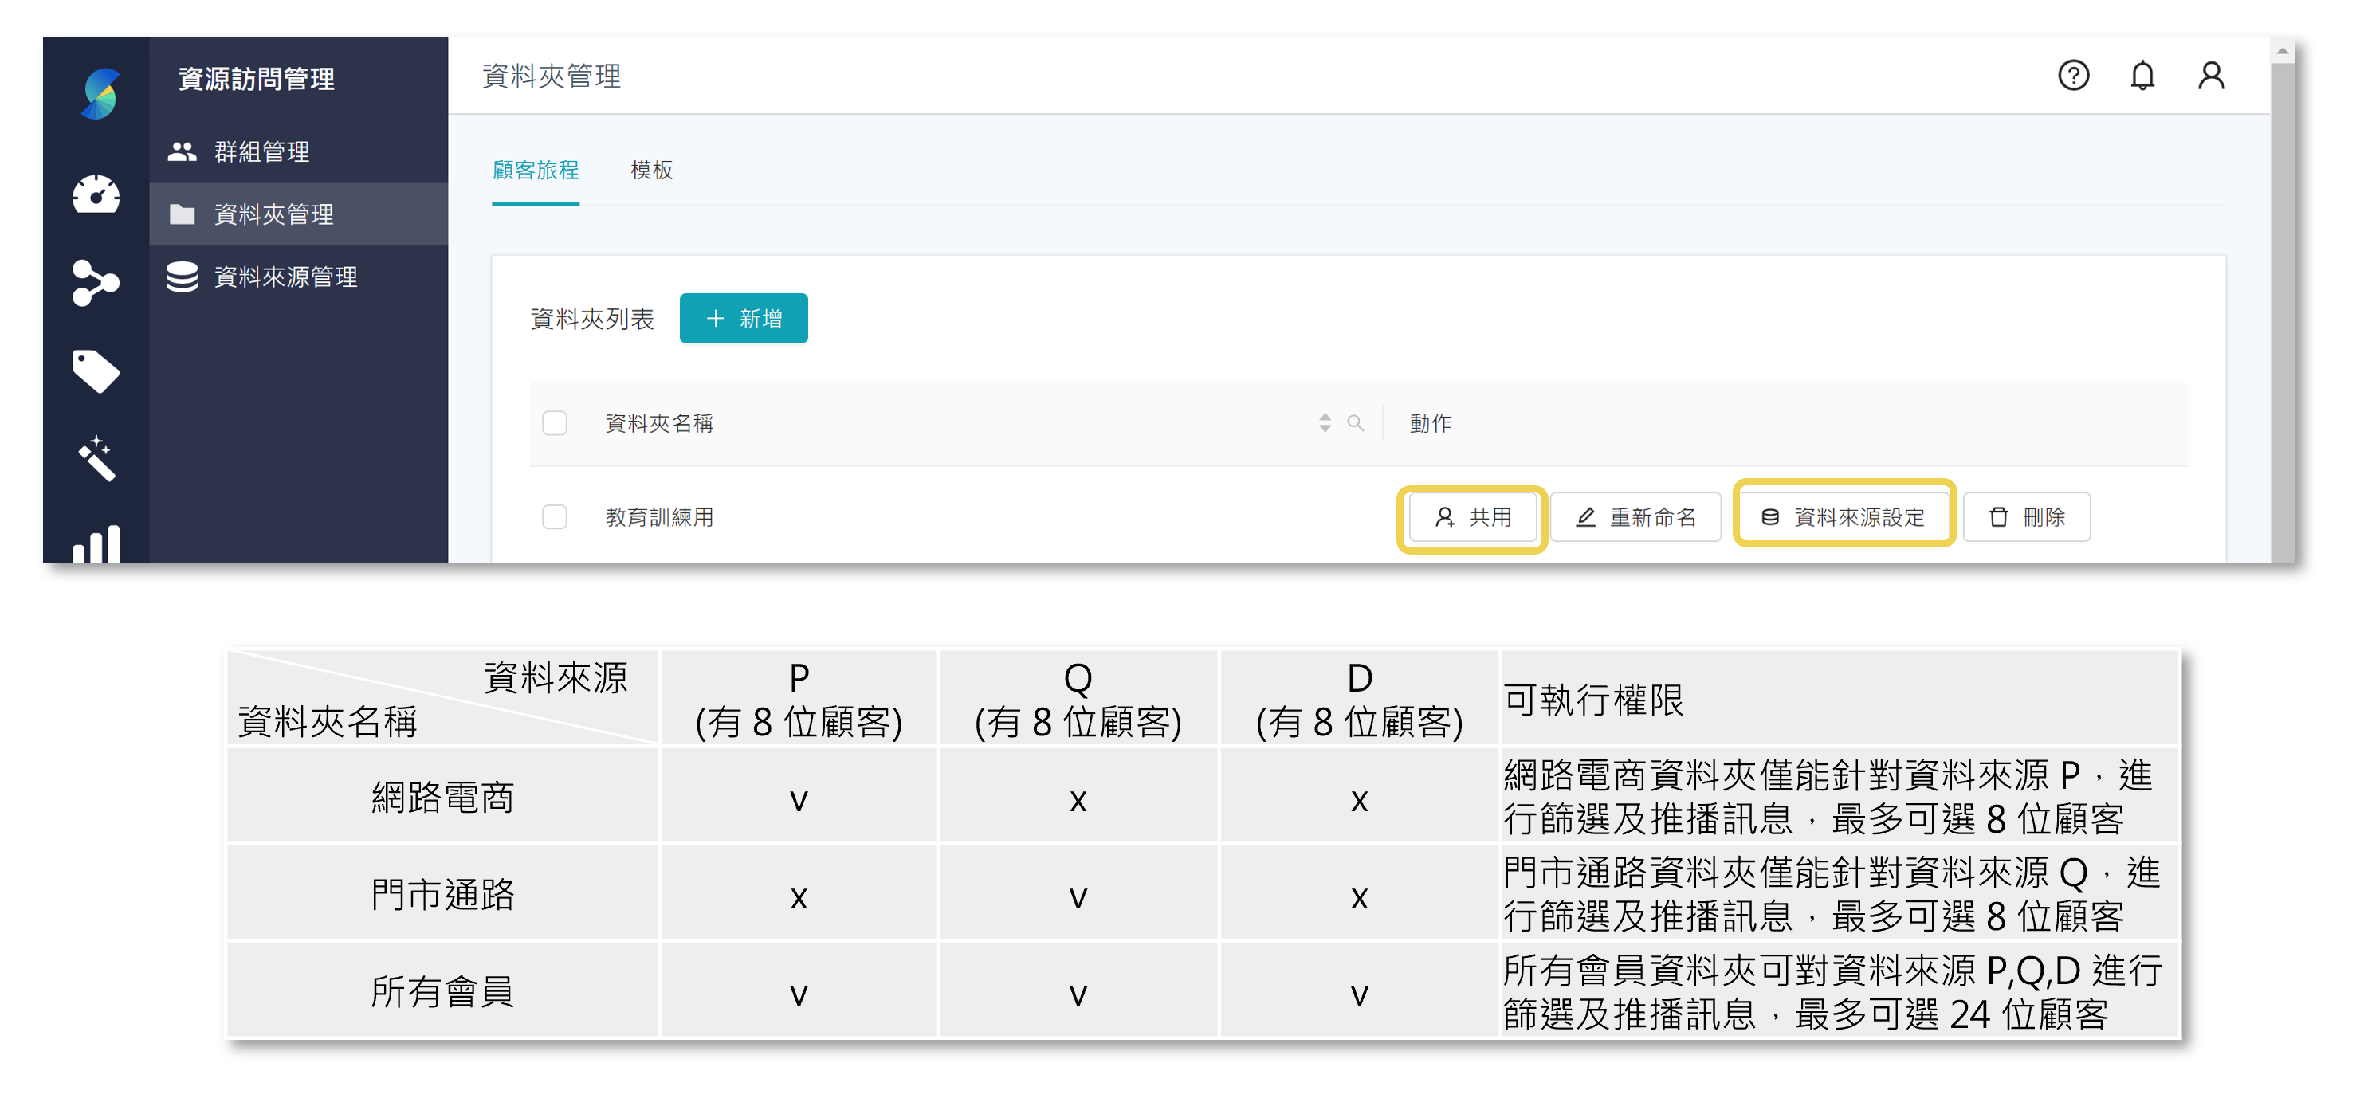Viewport: 2356px width, 1110px height.
Task: Click 重新命名 to rename the folder
Action: [x=1635, y=516]
